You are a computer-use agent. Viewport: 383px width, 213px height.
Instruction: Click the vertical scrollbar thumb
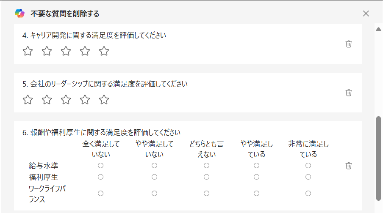pyautogui.click(x=379, y=158)
